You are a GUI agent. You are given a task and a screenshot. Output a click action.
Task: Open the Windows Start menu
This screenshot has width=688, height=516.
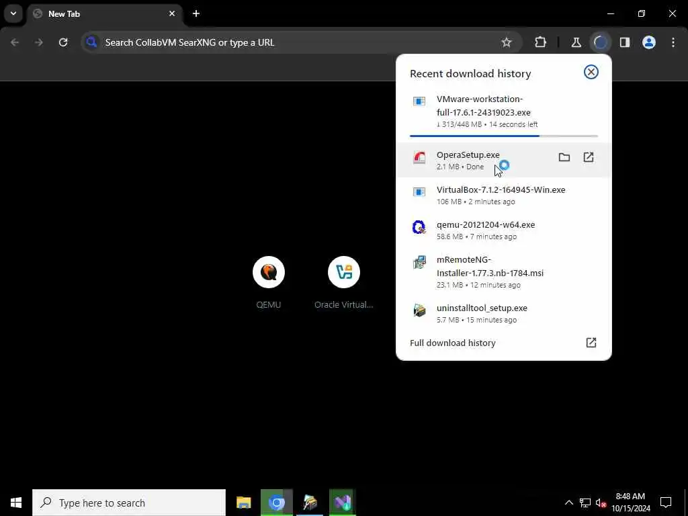coord(16,503)
